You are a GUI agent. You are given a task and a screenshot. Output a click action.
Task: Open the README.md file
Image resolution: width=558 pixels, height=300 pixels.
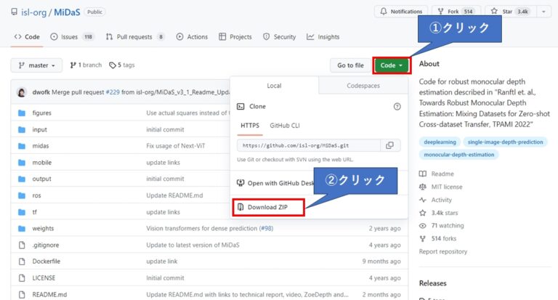(49, 294)
